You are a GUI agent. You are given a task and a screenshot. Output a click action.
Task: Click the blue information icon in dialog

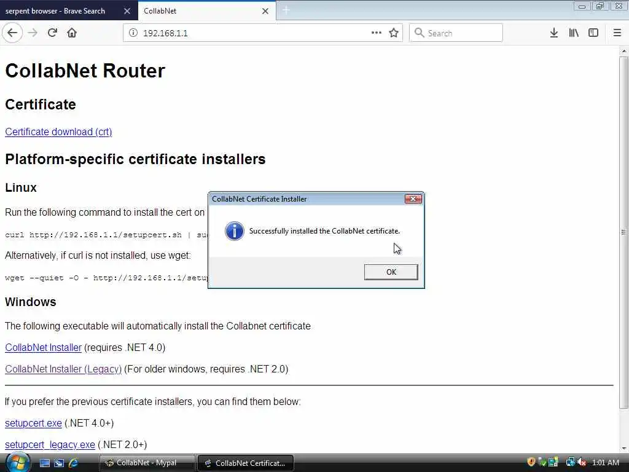click(234, 231)
